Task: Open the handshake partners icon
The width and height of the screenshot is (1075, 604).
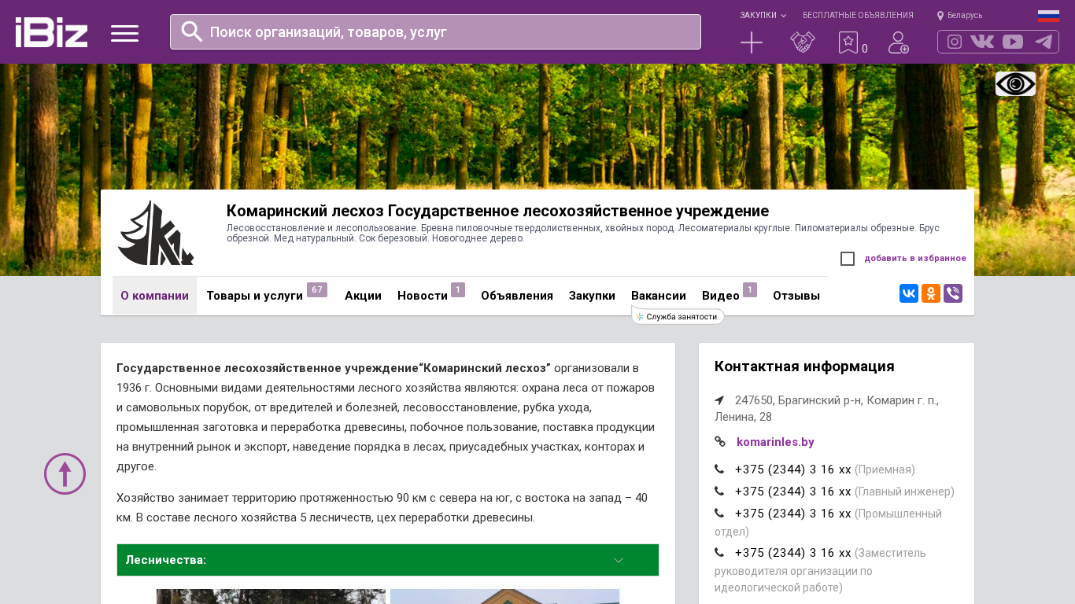Action: (803, 42)
